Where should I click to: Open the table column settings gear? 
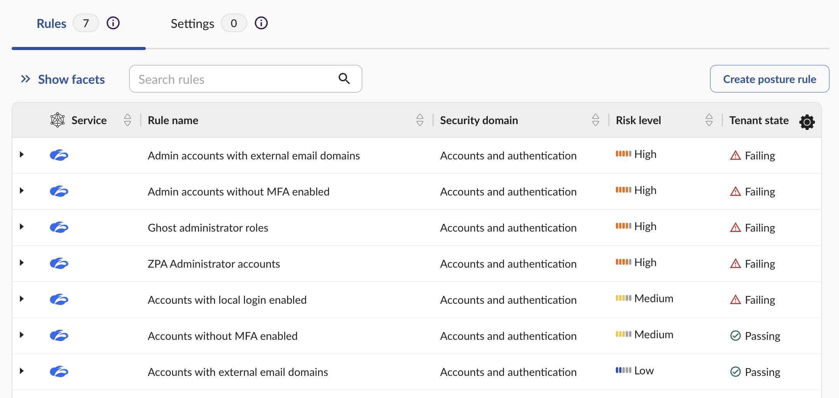(807, 122)
